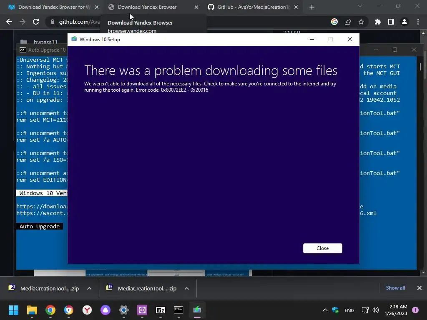Switch to Download Yandex Browser for Windows tab

(x=53, y=7)
